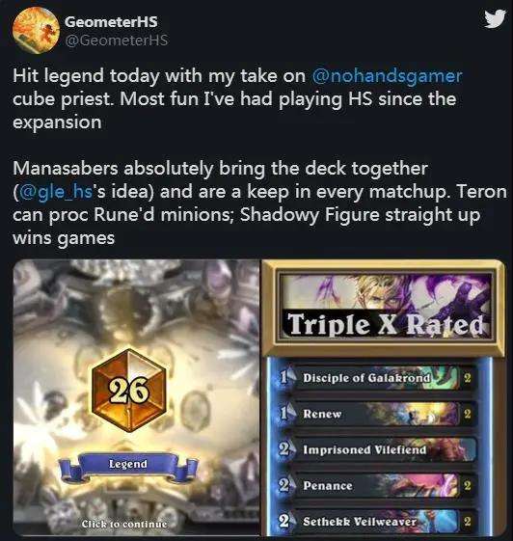Select the Renew card row
Image resolution: width=513 pixels, height=541 pixels.
click(x=378, y=414)
